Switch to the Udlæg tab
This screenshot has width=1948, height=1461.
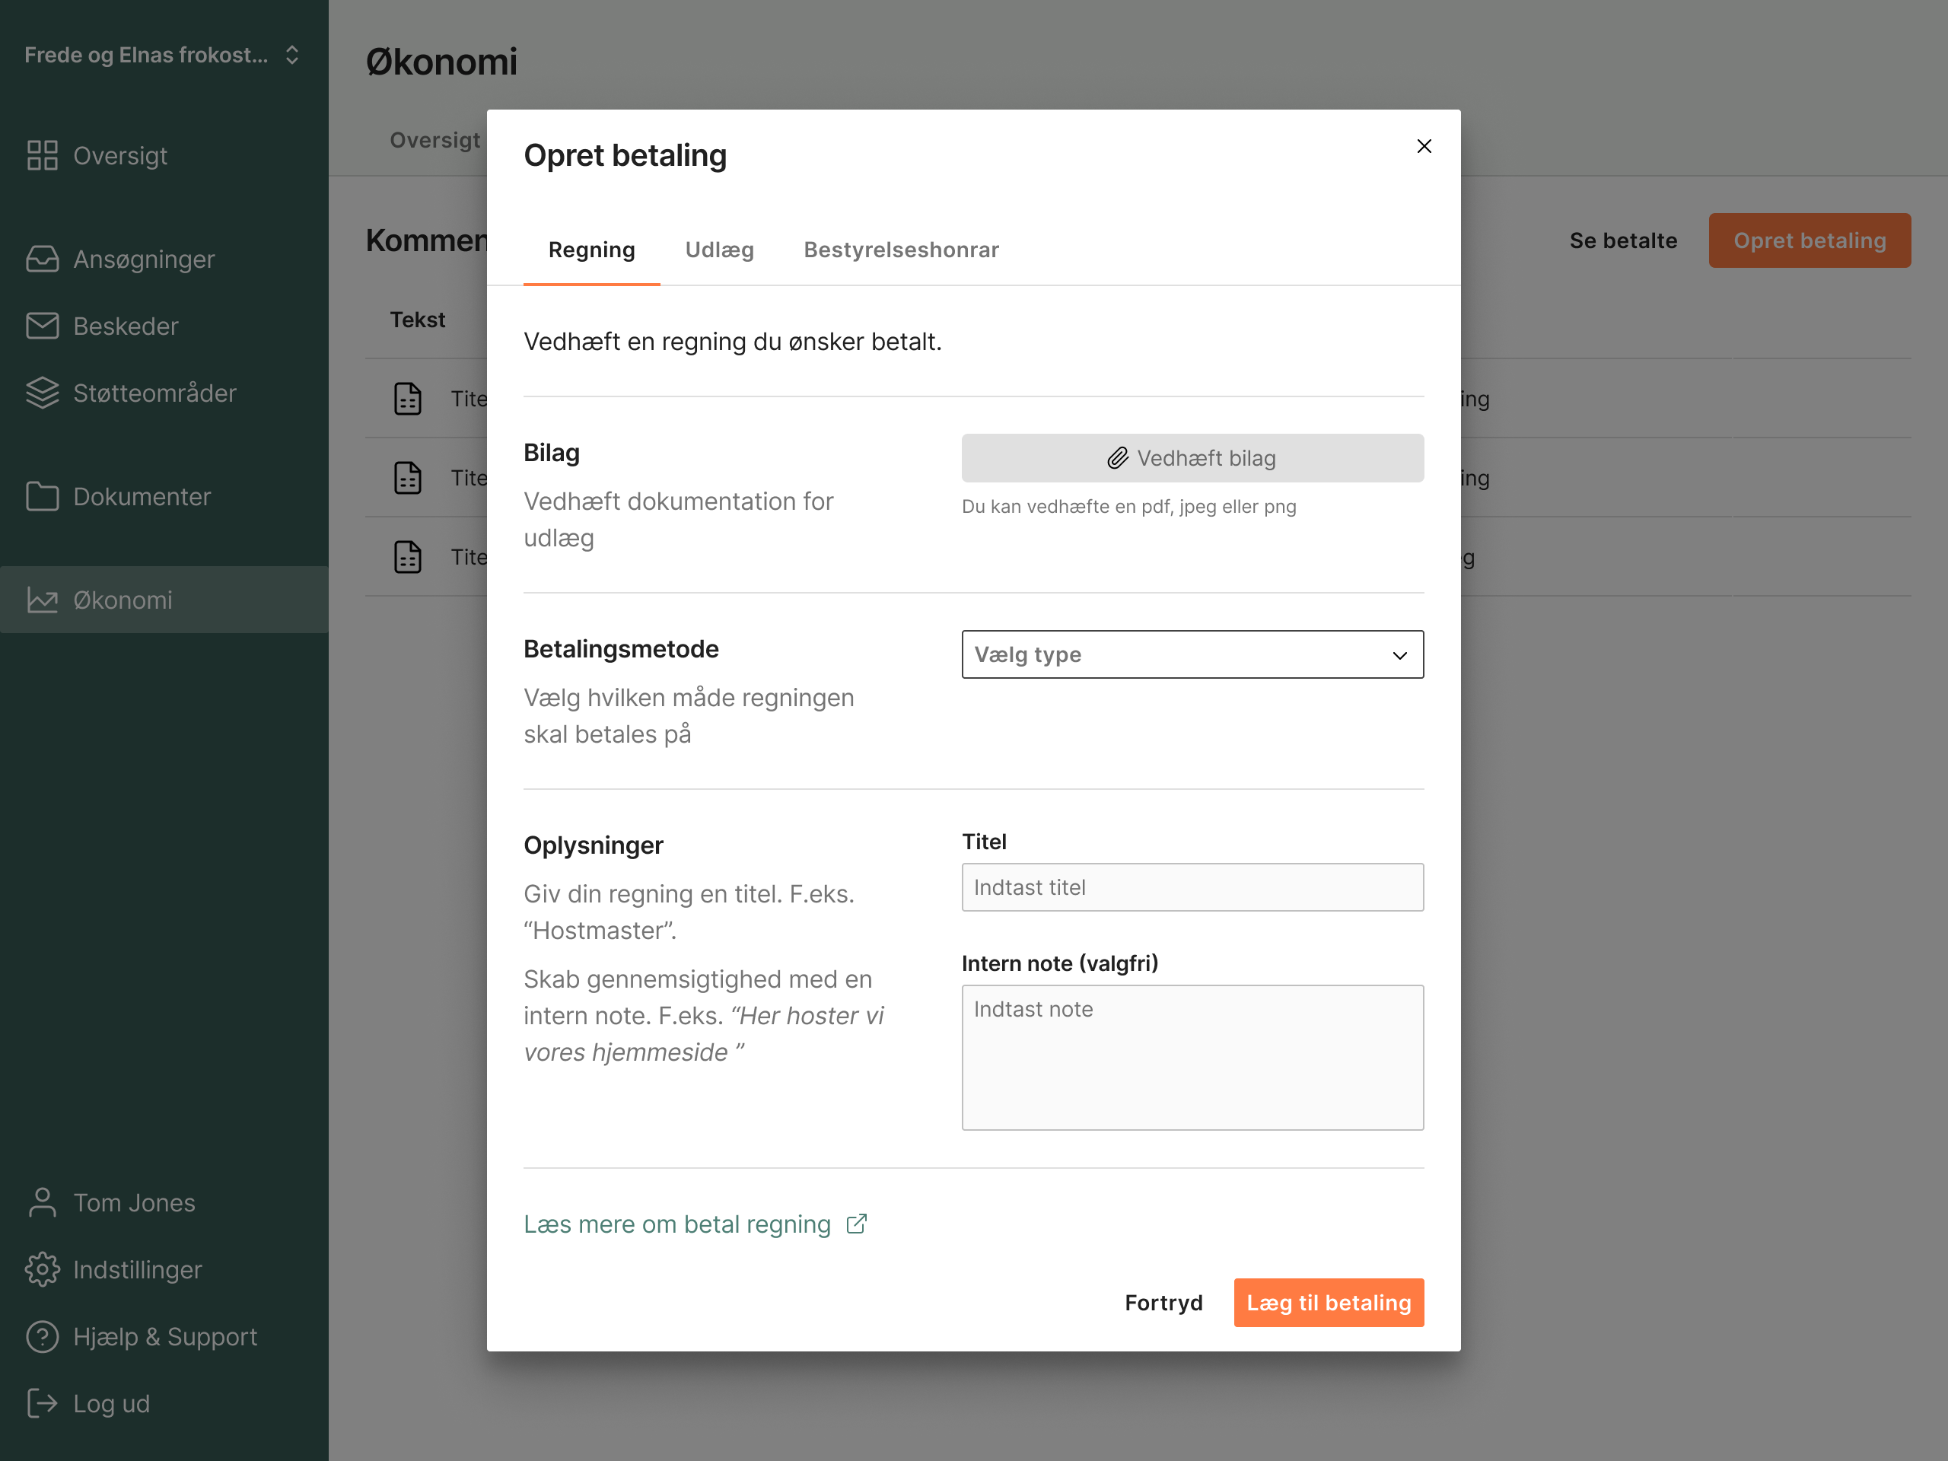coord(720,250)
